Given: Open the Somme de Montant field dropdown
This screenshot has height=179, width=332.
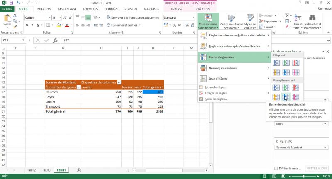Looking at the screenshot, I should [x=325, y=147].
